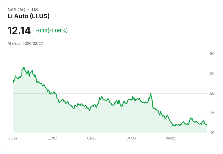This screenshot has width=223, height=154.
Task: Click the 06/22 x-axis date label
Action: pos(171,138)
